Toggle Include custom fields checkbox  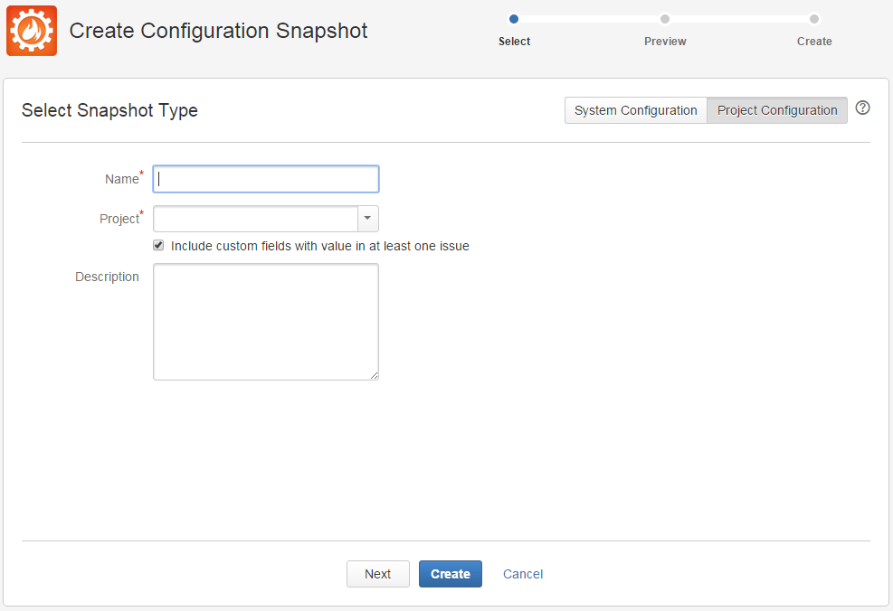pos(158,245)
